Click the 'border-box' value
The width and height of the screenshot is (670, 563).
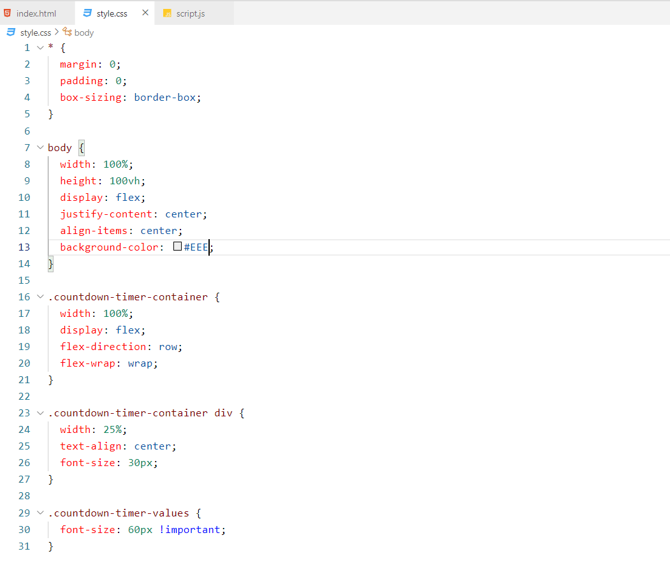point(165,98)
